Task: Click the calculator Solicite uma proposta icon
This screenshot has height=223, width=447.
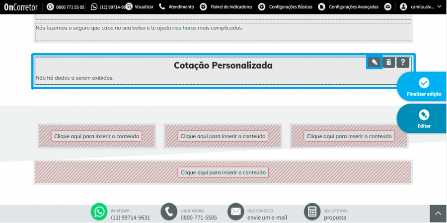Action: (312, 212)
